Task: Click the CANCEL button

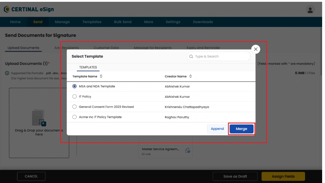Action: [x=31, y=176]
